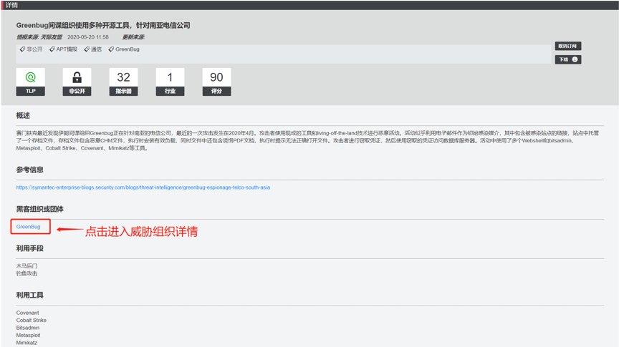Open the 32 指示器 indicators tile
The width and height of the screenshot is (619, 347).
click(123, 82)
